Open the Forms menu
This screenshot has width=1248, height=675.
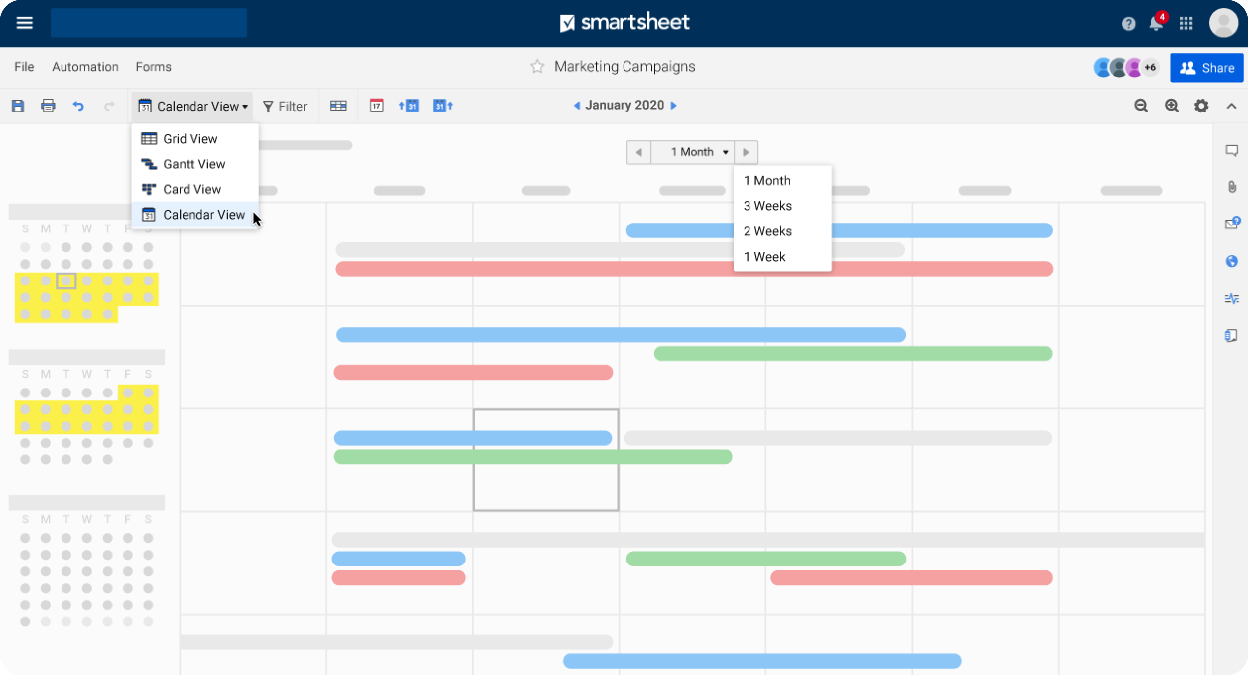click(x=153, y=67)
